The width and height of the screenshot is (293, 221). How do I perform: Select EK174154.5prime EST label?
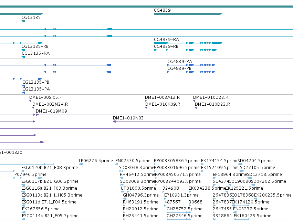(x=219, y=161)
